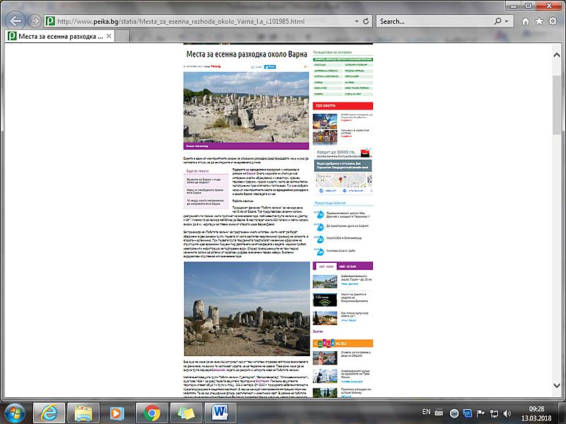This screenshot has height=424, width=566.
Task: Open Windows Start menu orb
Action: point(16,411)
